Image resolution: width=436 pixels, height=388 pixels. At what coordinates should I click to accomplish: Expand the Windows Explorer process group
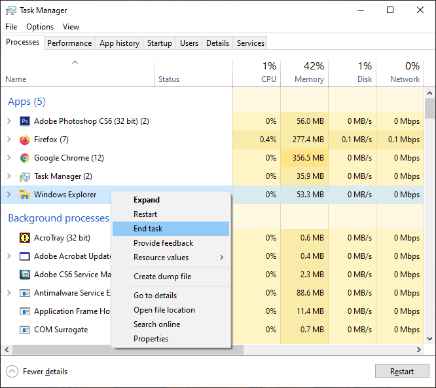pos(9,195)
